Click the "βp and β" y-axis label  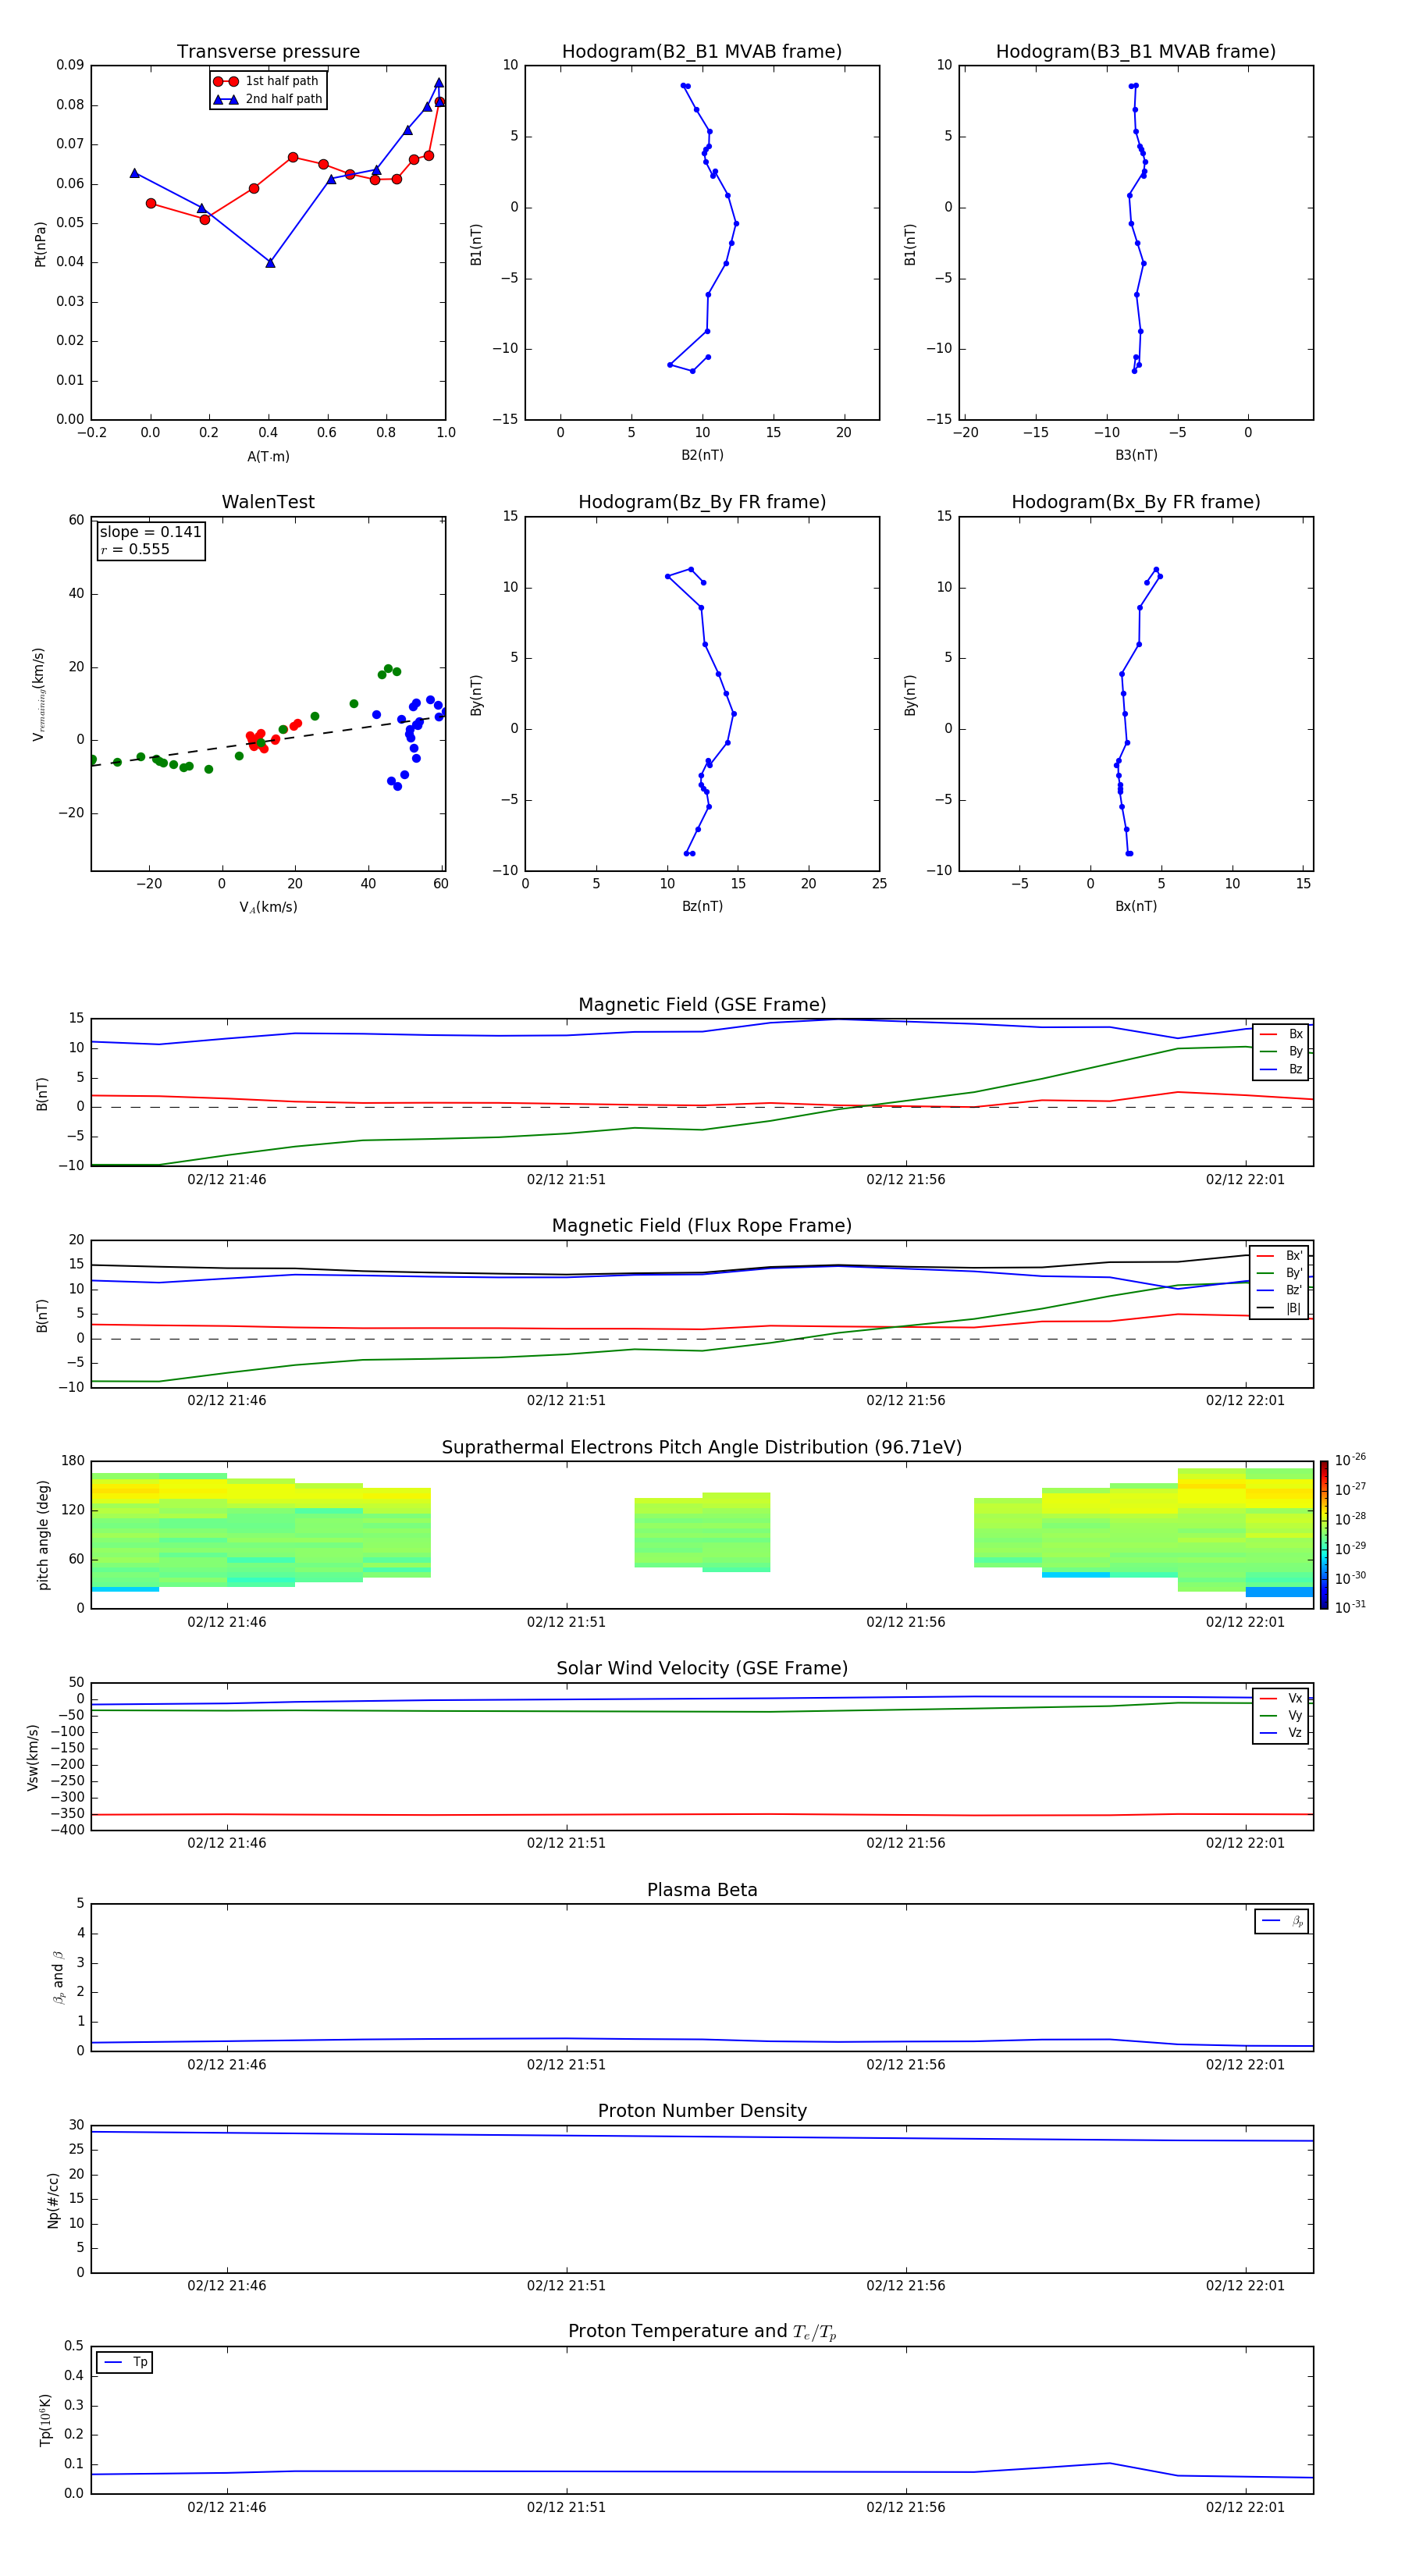(x=58, y=1977)
